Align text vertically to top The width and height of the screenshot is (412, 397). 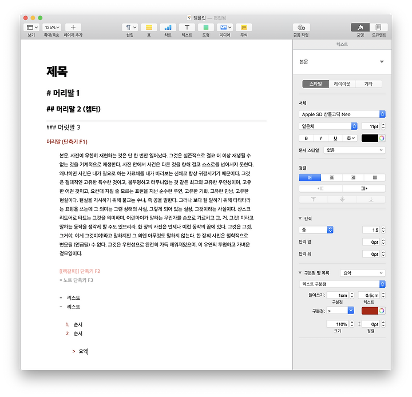point(313,200)
